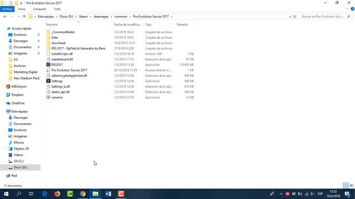This screenshot has height=199, width=355.
Task: Open the Vista tab
Action: click(57, 9)
